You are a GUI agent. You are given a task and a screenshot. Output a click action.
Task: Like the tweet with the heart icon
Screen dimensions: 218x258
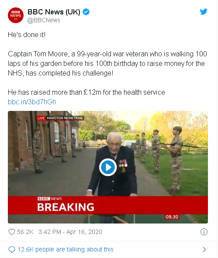tap(12, 232)
